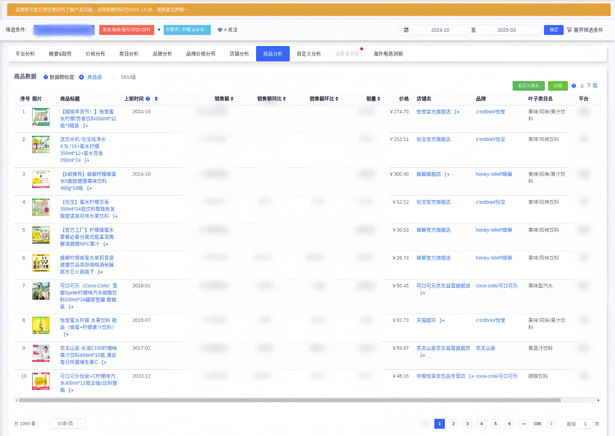Click 碳酸饮料 category cell
615x436 pixels.
pyautogui.click(x=538, y=376)
